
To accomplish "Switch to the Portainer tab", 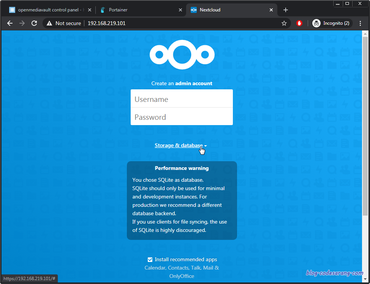I will 141,10.
